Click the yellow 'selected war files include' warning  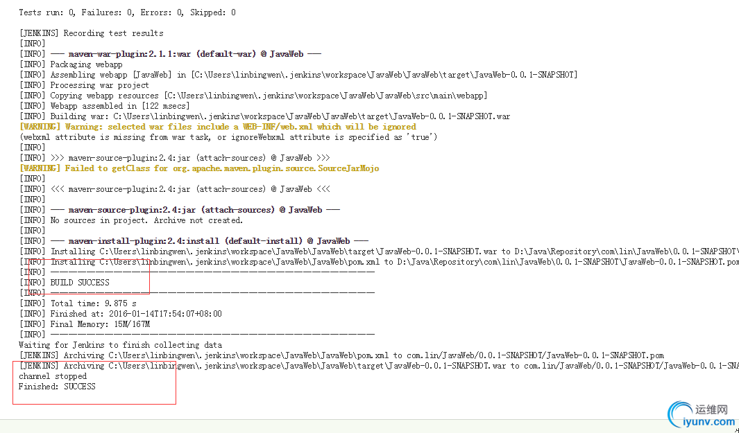point(218,127)
